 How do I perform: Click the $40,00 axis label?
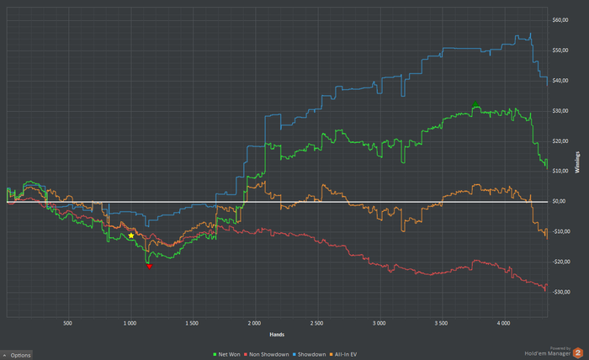(560, 81)
